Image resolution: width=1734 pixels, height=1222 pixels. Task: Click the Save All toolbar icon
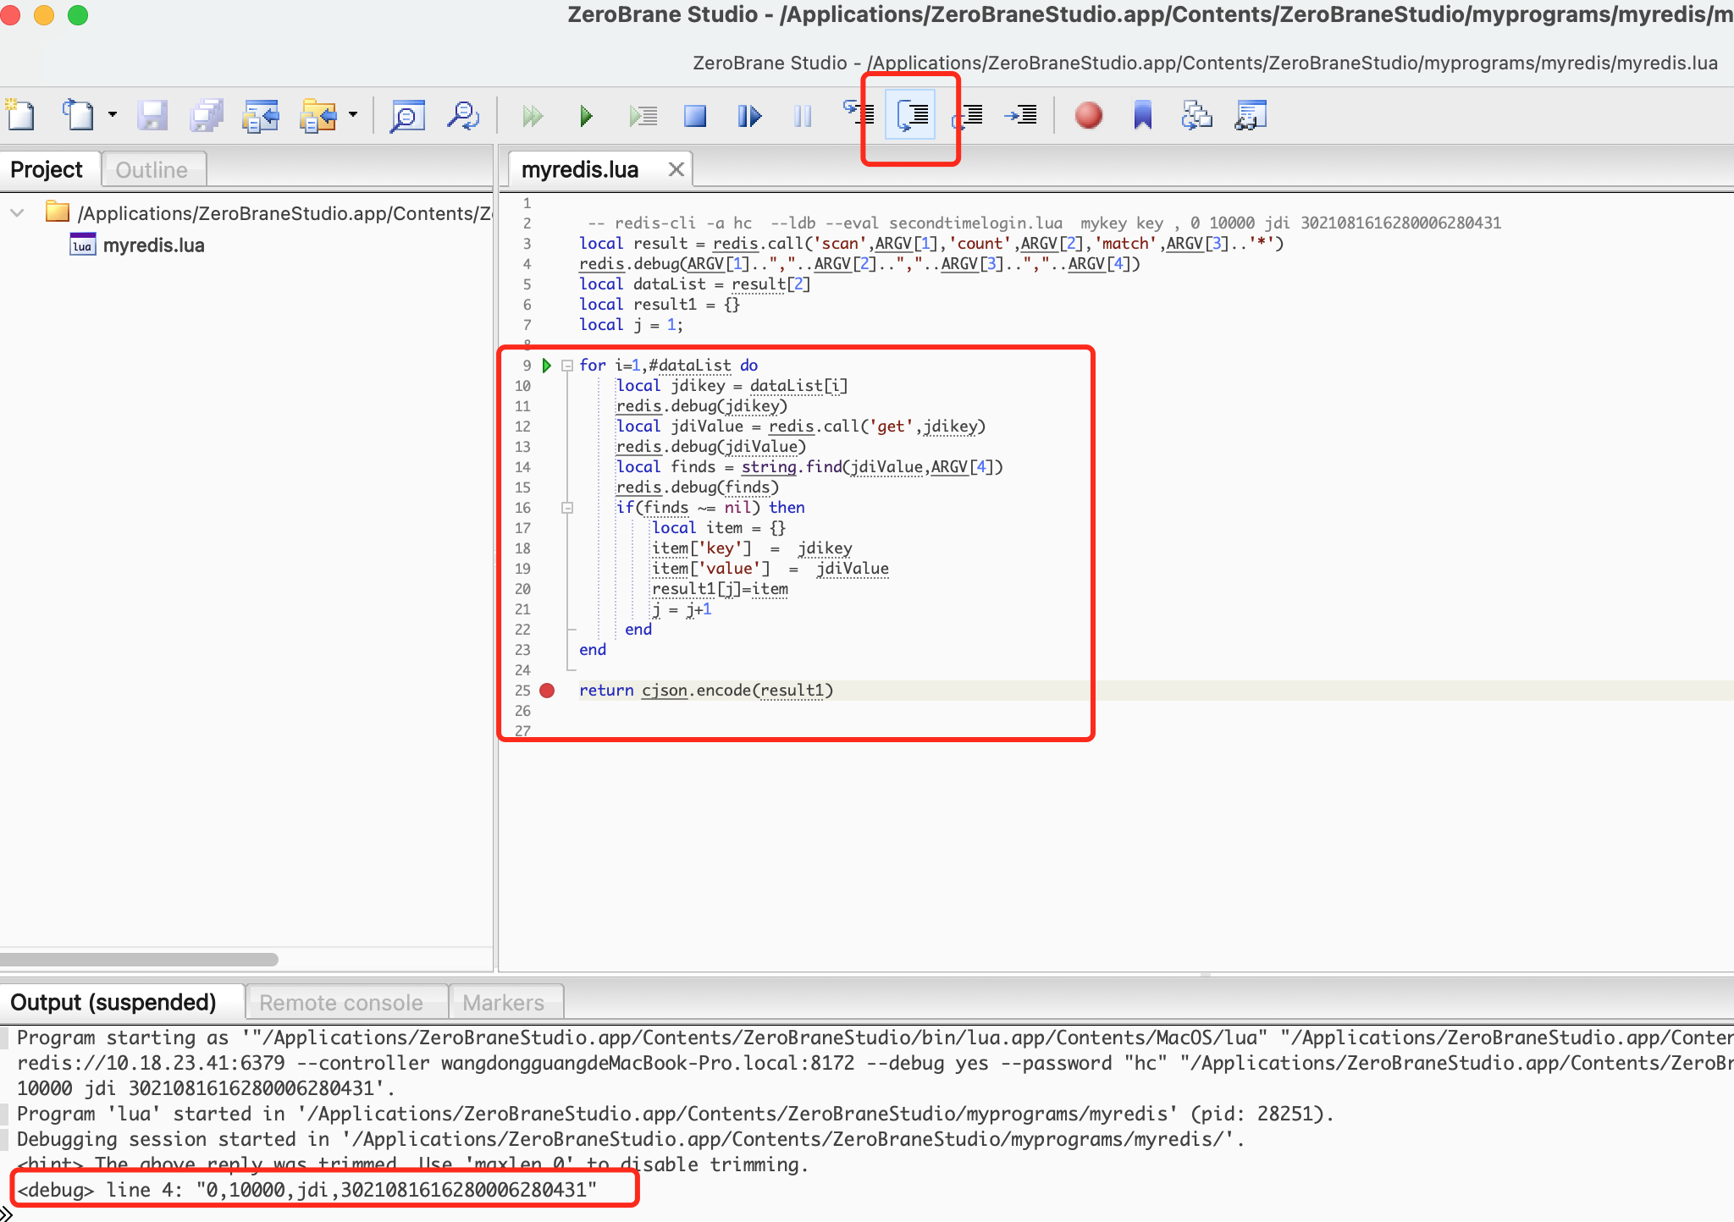tap(207, 114)
